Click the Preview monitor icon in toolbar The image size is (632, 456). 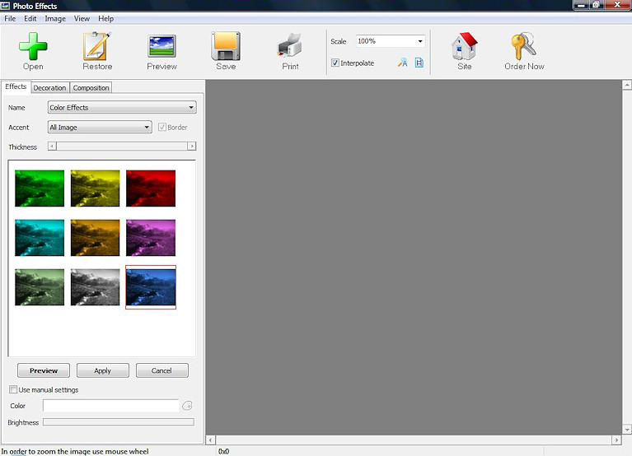click(162, 45)
